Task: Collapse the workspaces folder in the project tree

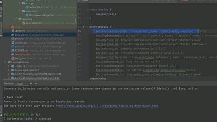Action: click(x=20, y=11)
